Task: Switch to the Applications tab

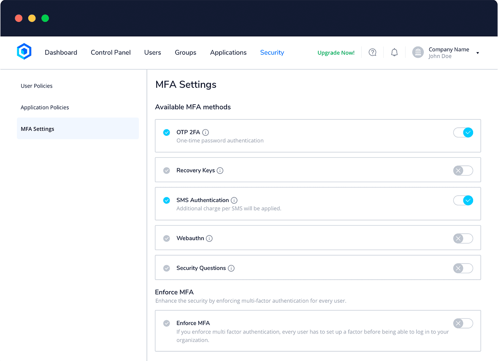Action: [228, 53]
